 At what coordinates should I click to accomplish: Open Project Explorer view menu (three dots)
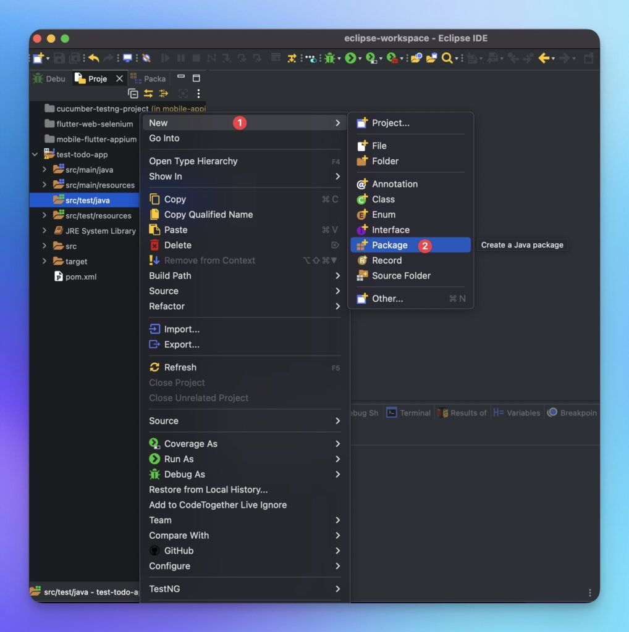[198, 94]
